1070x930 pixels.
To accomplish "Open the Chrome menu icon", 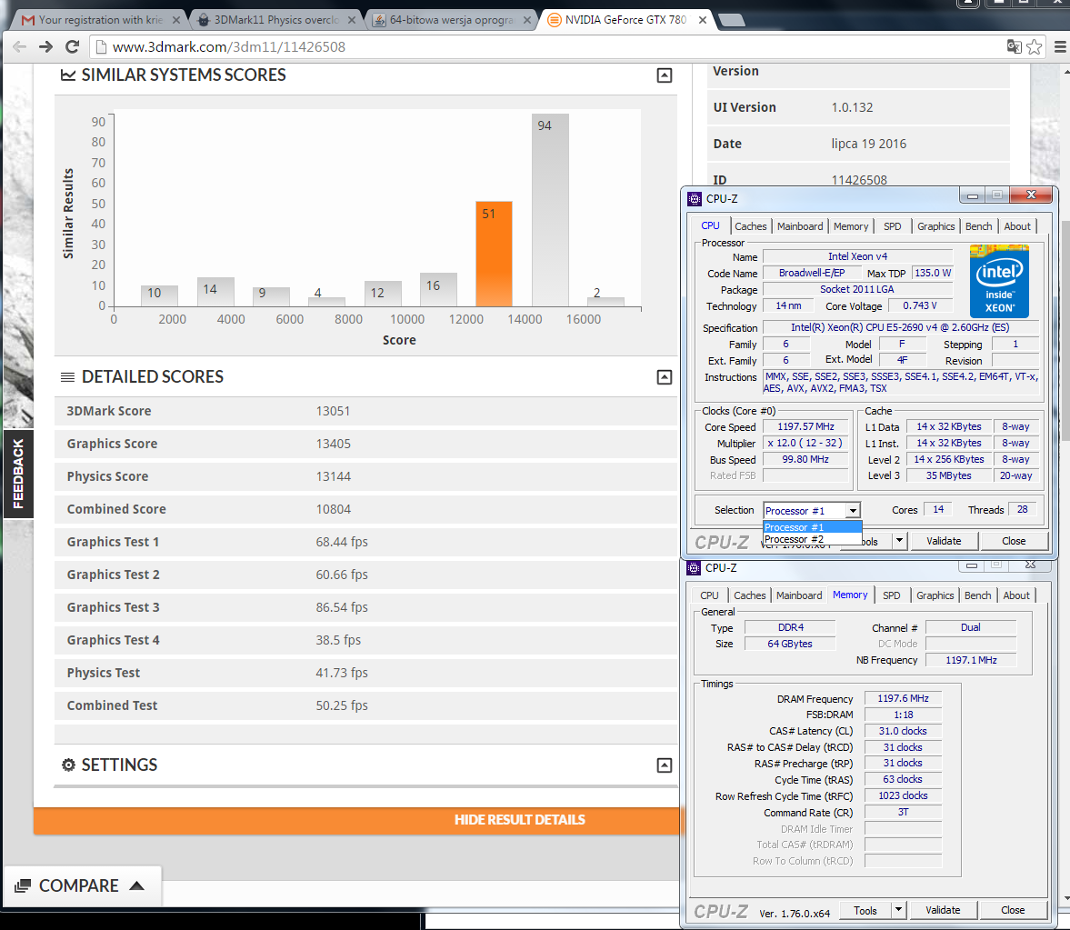I will (x=1060, y=46).
